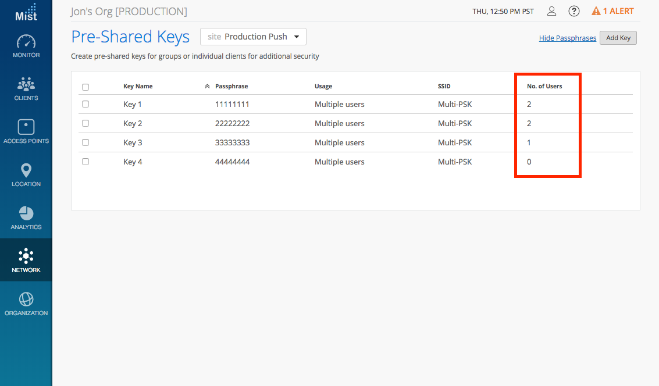Open the Location pin icon
The image size is (659, 386).
click(x=26, y=170)
